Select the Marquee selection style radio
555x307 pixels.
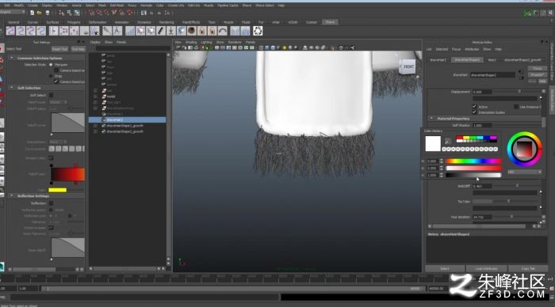click(x=51, y=65)
